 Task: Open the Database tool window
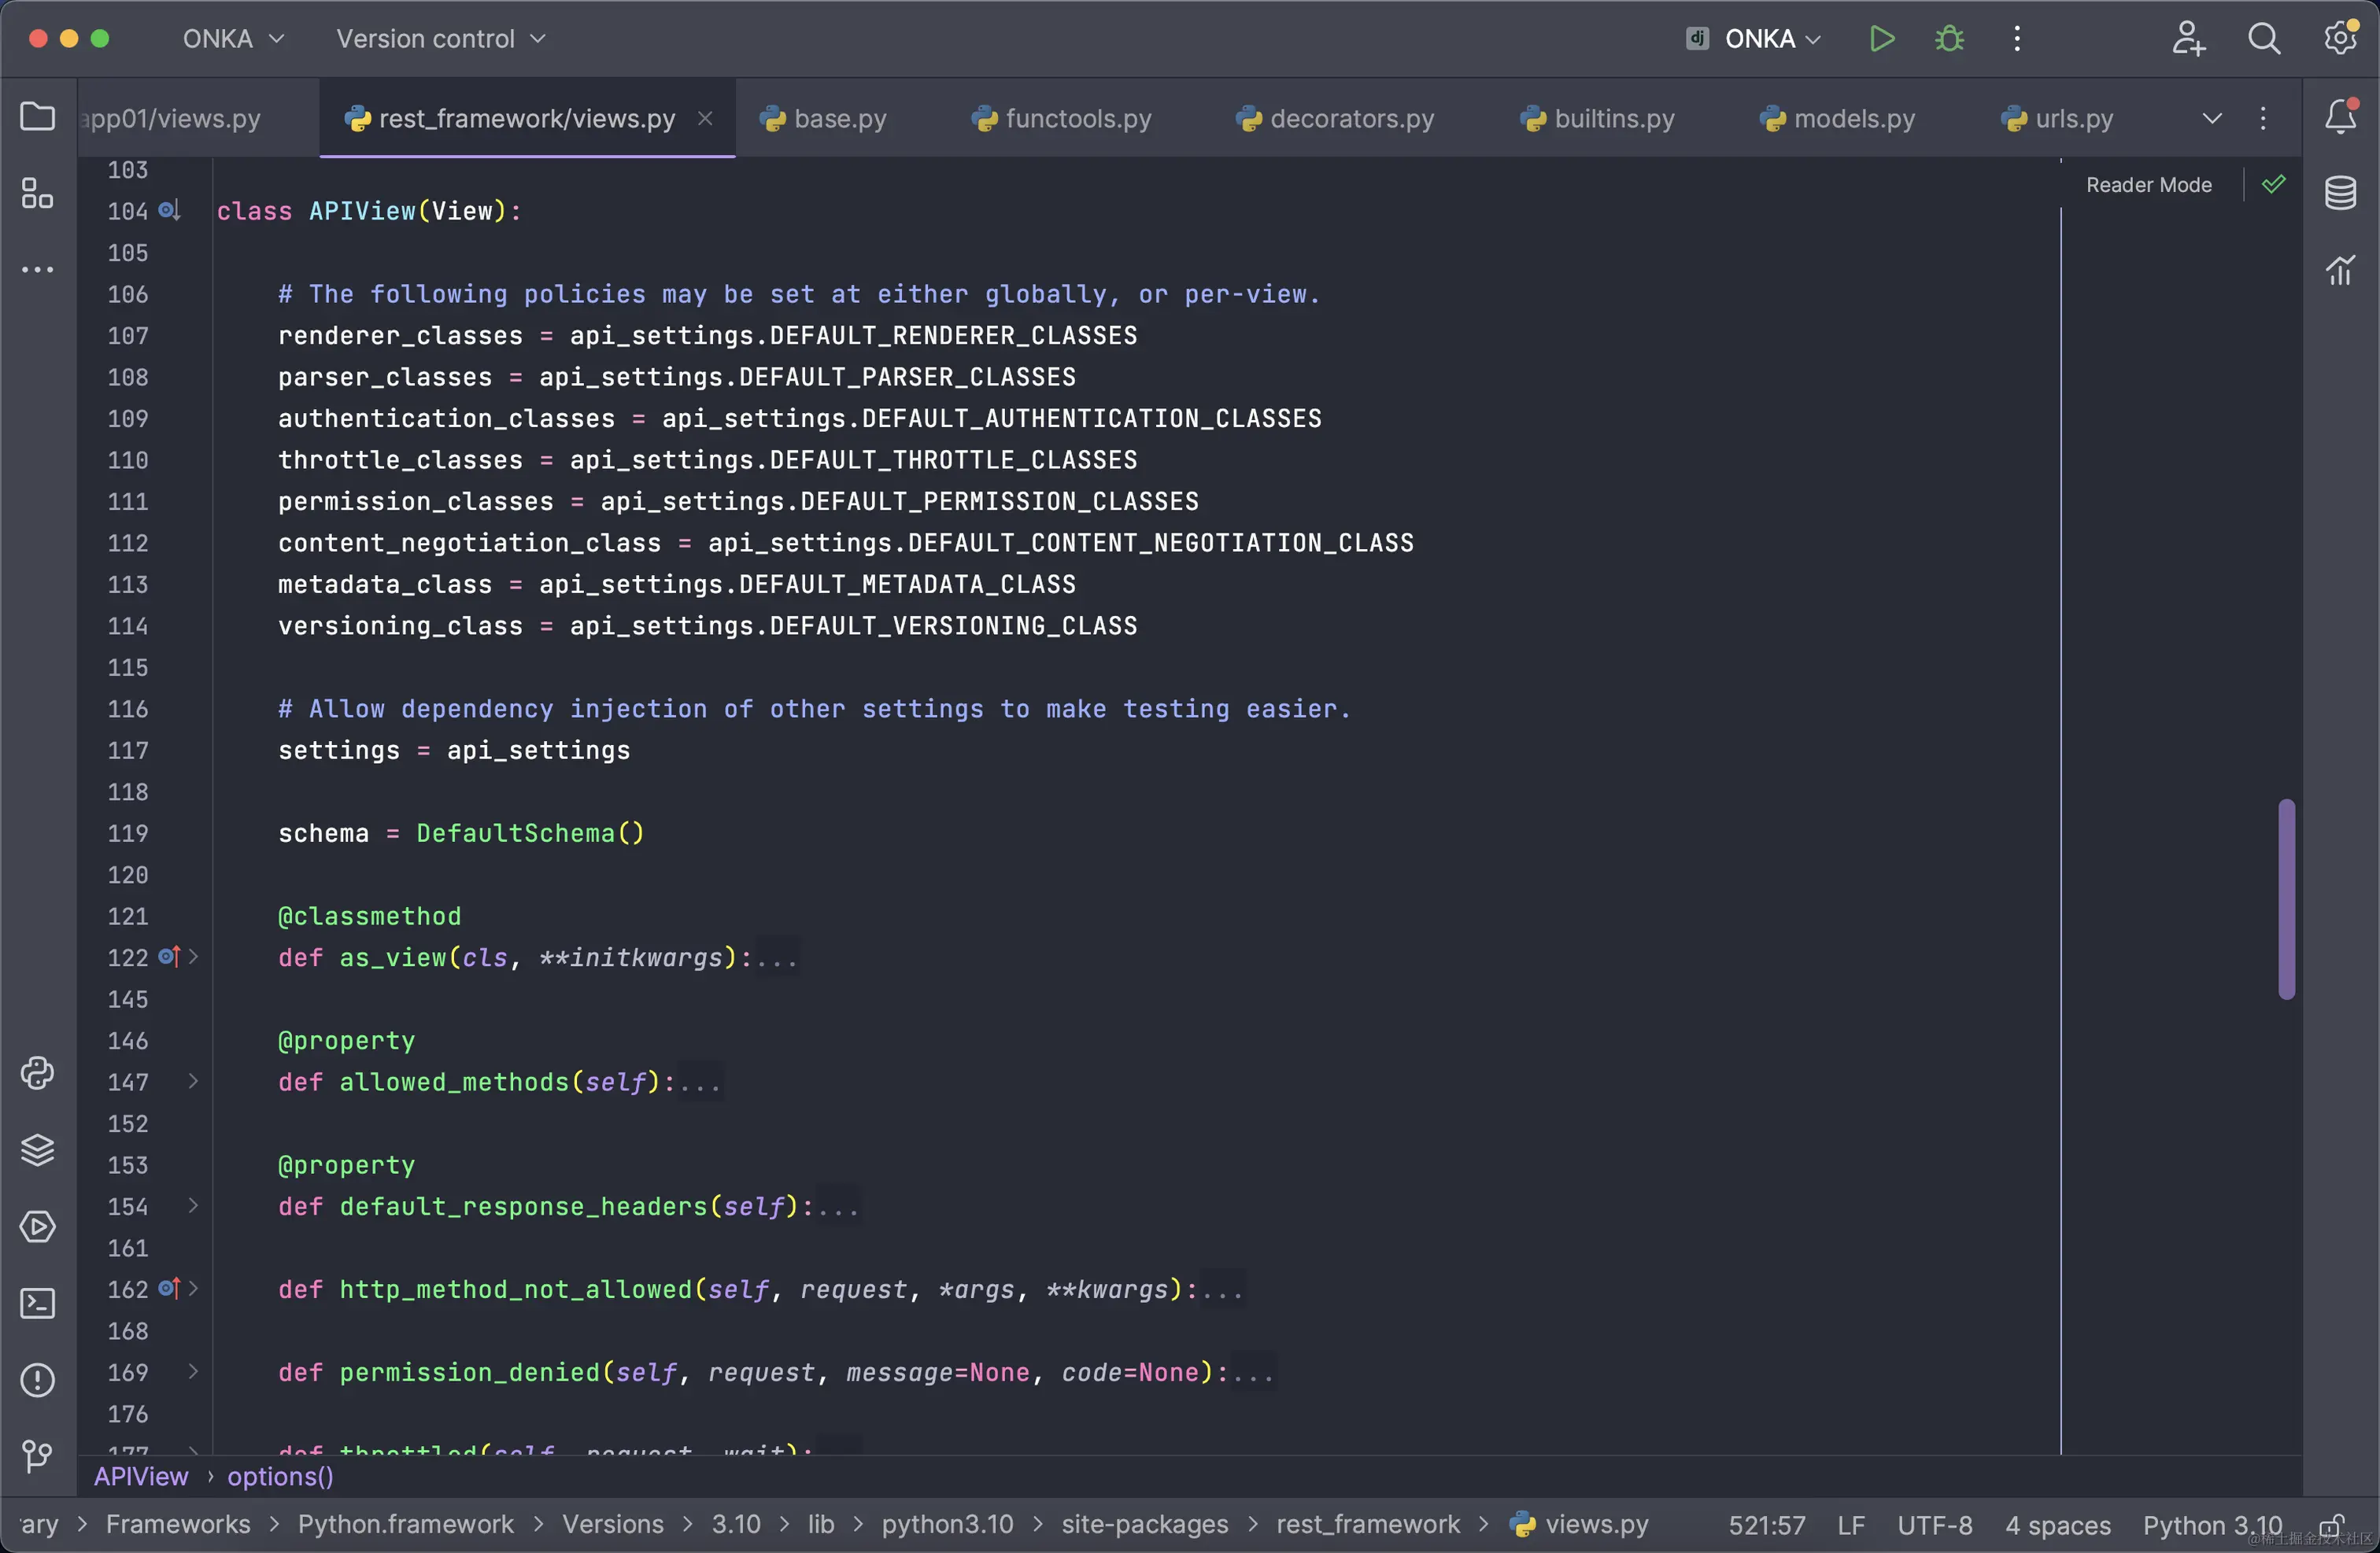click(2340, 193)
